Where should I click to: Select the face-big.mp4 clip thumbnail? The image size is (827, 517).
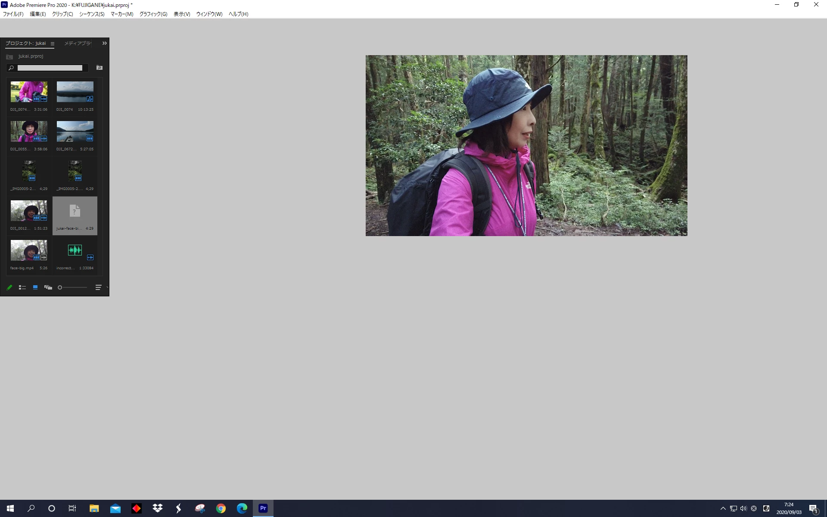(x=29, y=250)
